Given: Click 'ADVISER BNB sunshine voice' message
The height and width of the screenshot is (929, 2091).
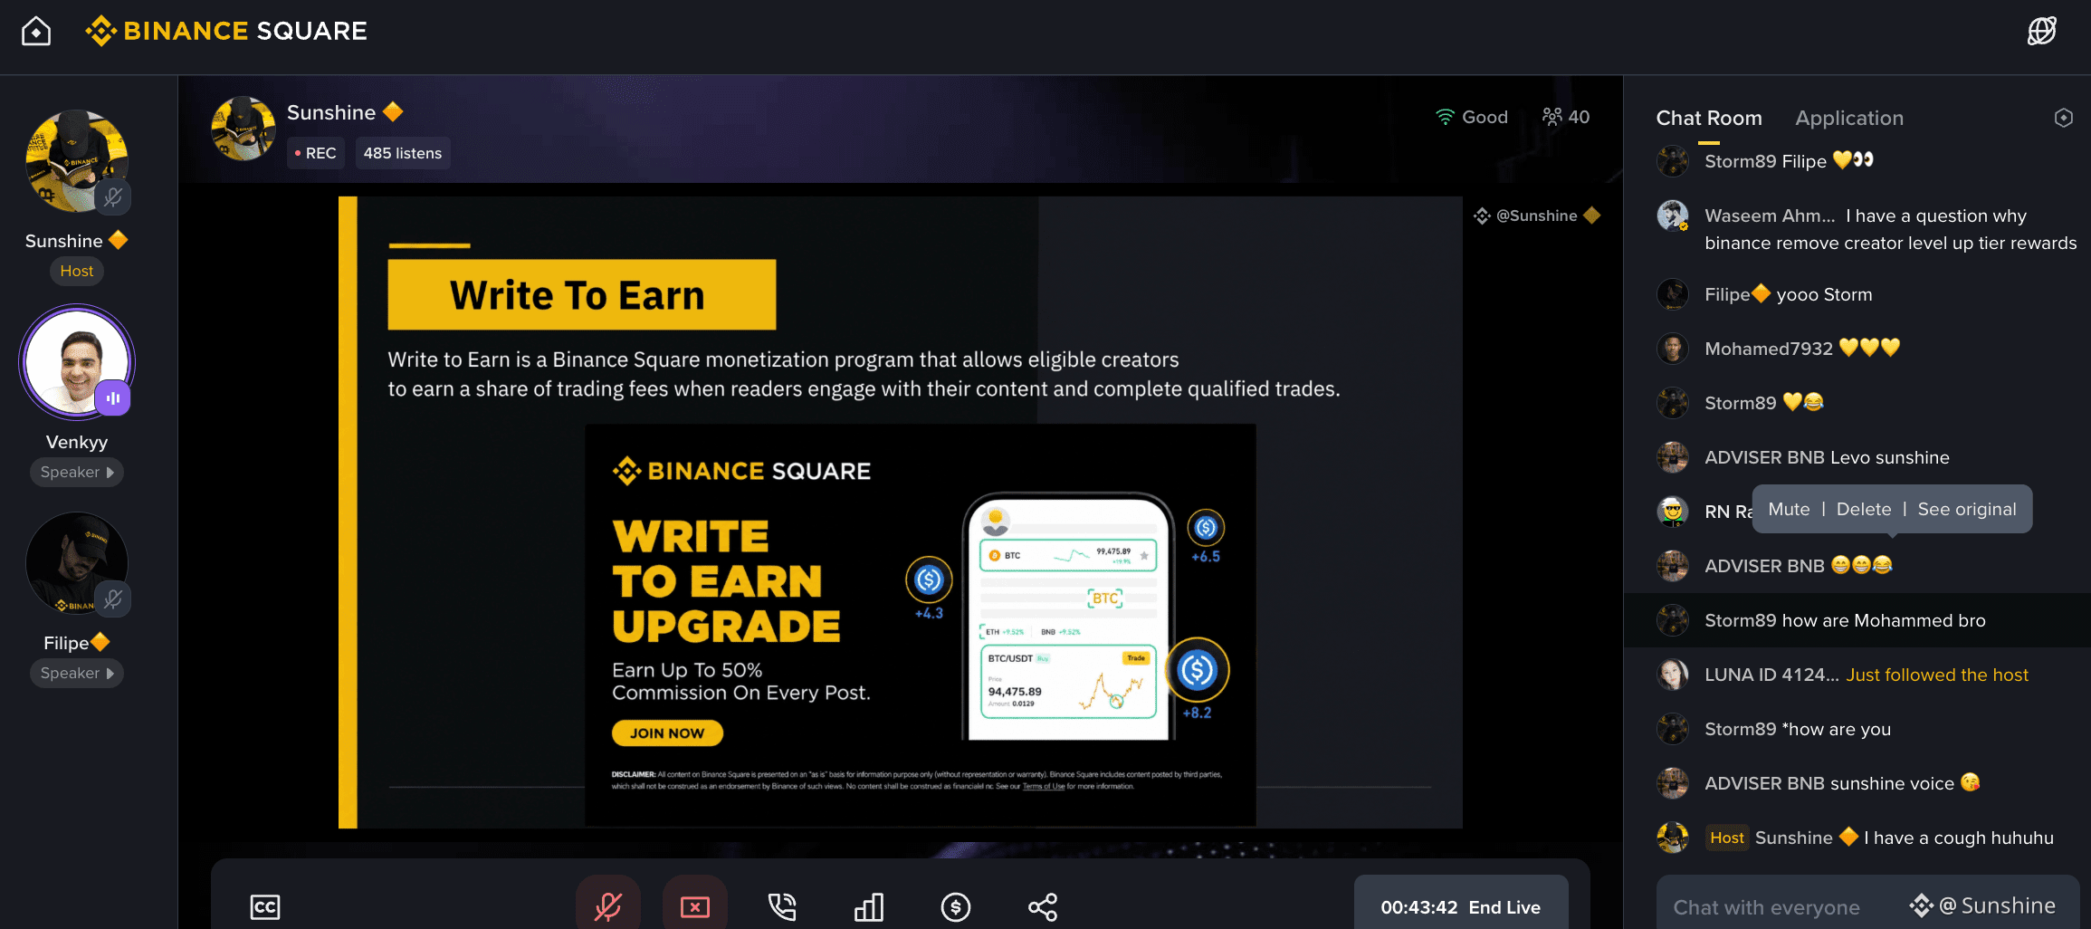Looking at the screenshot, I should [1842, 783].
